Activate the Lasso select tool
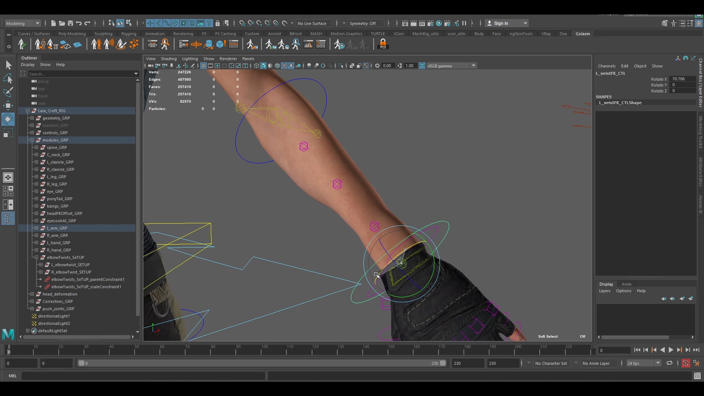This screenshot has width=704, height=396. point(8,78)
